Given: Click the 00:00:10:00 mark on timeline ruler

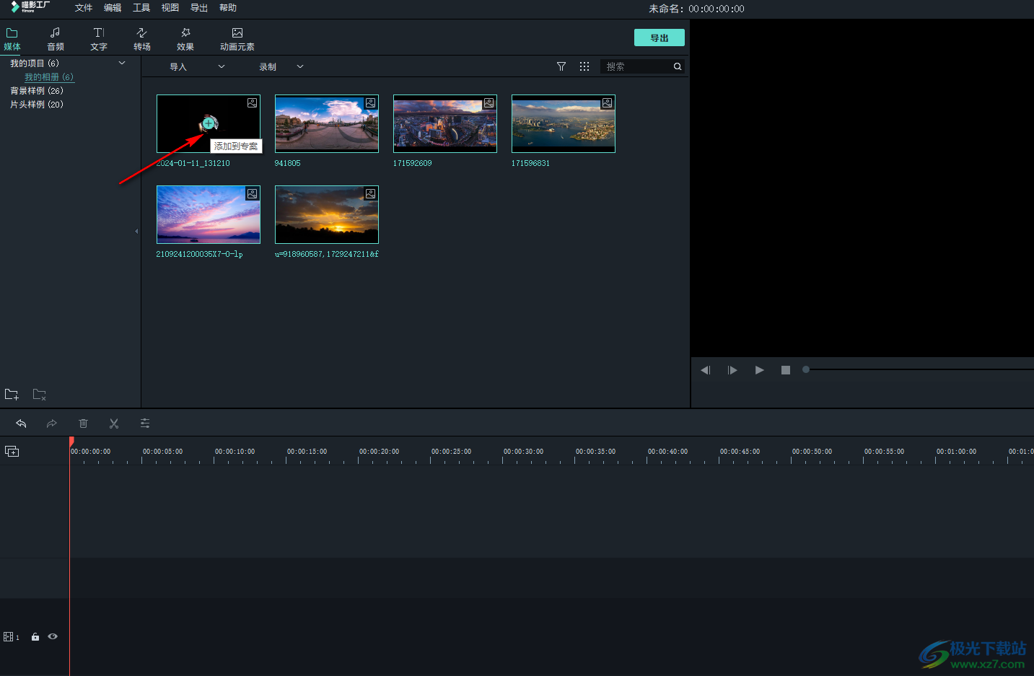Looking at the screenshot, I should pos(235,452).
